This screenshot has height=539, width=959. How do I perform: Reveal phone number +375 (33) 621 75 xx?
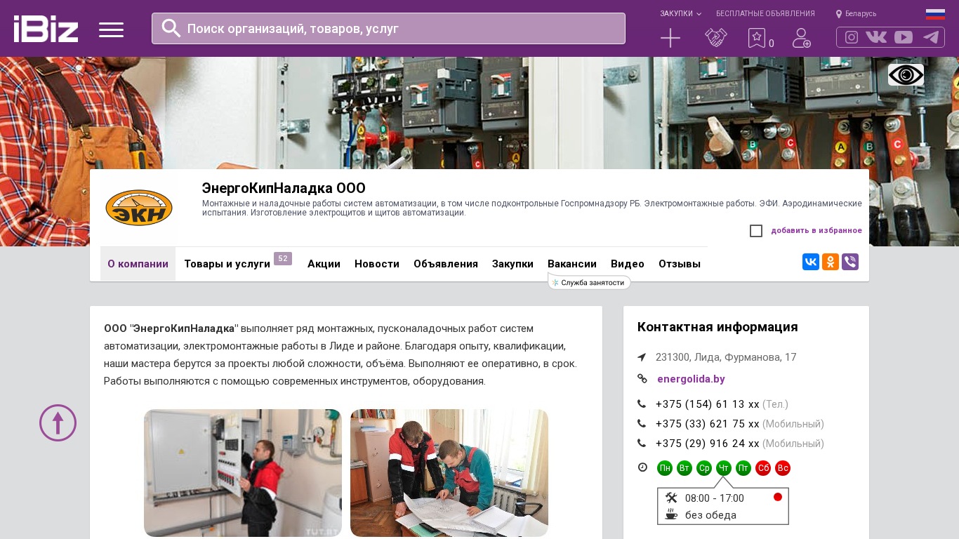tap(708, 424)
